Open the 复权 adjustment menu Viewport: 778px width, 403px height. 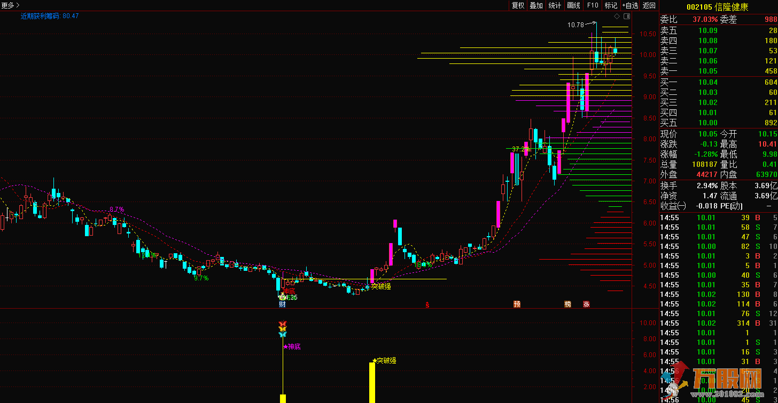click(518, 5)
